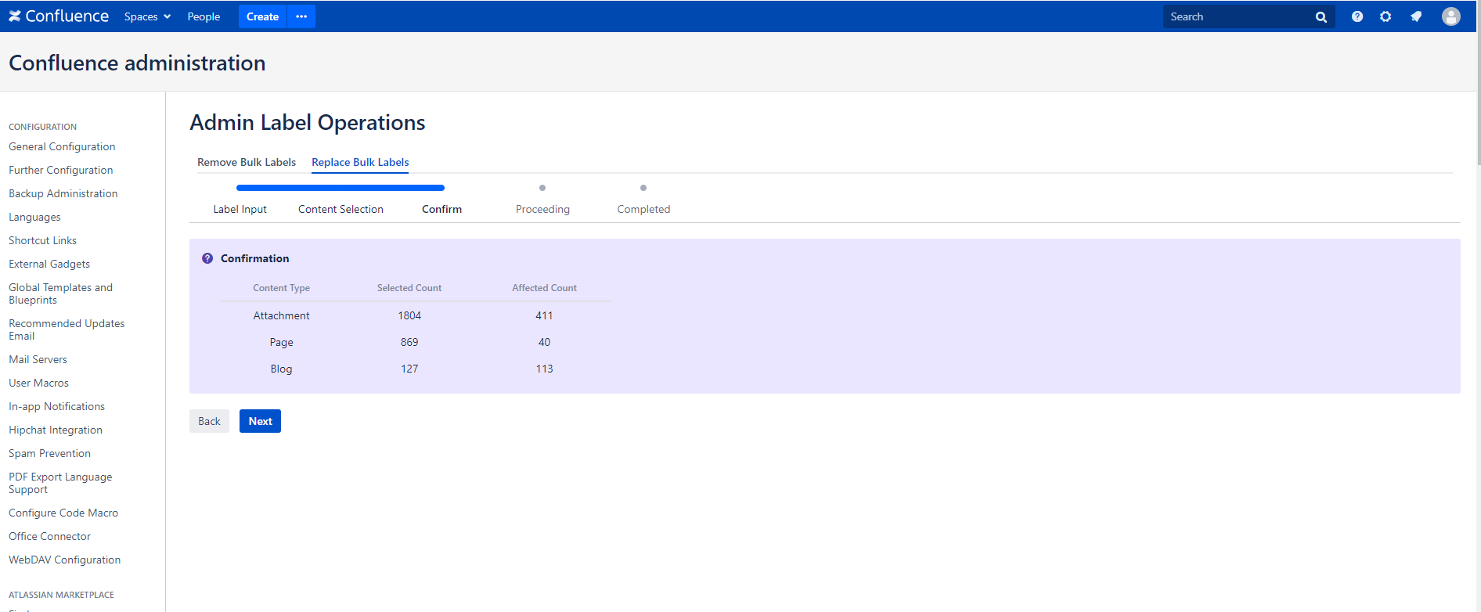Screen dimensions: 1481x612
Task: Click the Blog row label
Action: pyautogui.click(x=281, y=369)
